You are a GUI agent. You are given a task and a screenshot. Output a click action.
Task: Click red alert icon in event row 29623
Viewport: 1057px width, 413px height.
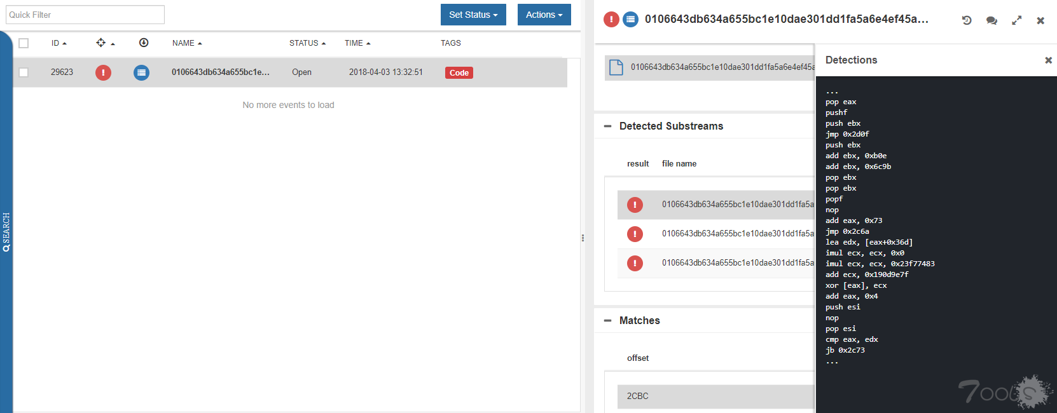(x=103, y=72)
